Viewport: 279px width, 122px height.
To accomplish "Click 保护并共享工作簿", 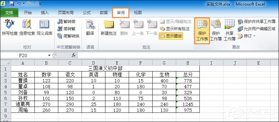I will 257,22.
